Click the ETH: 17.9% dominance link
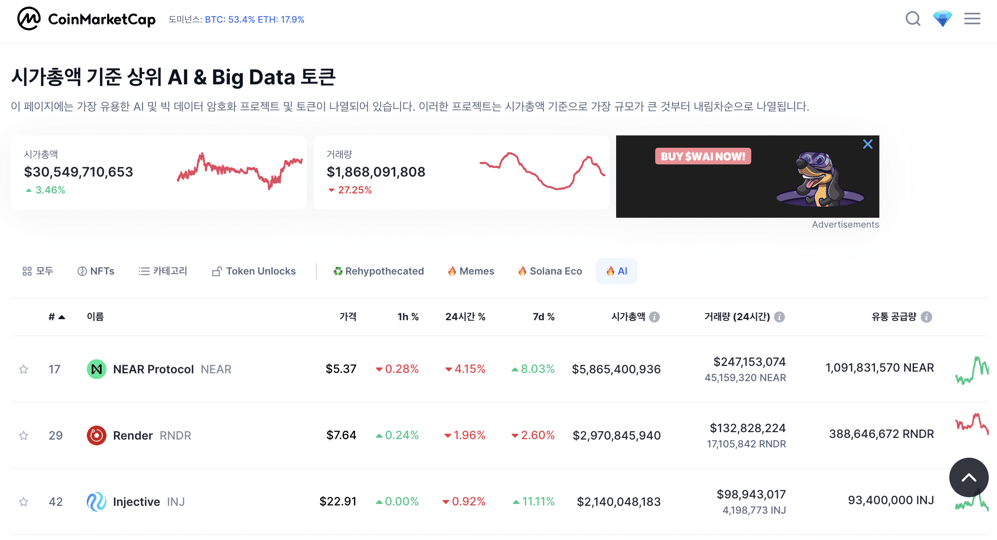This screenshot has width=997, height=540. coord(281,19)
